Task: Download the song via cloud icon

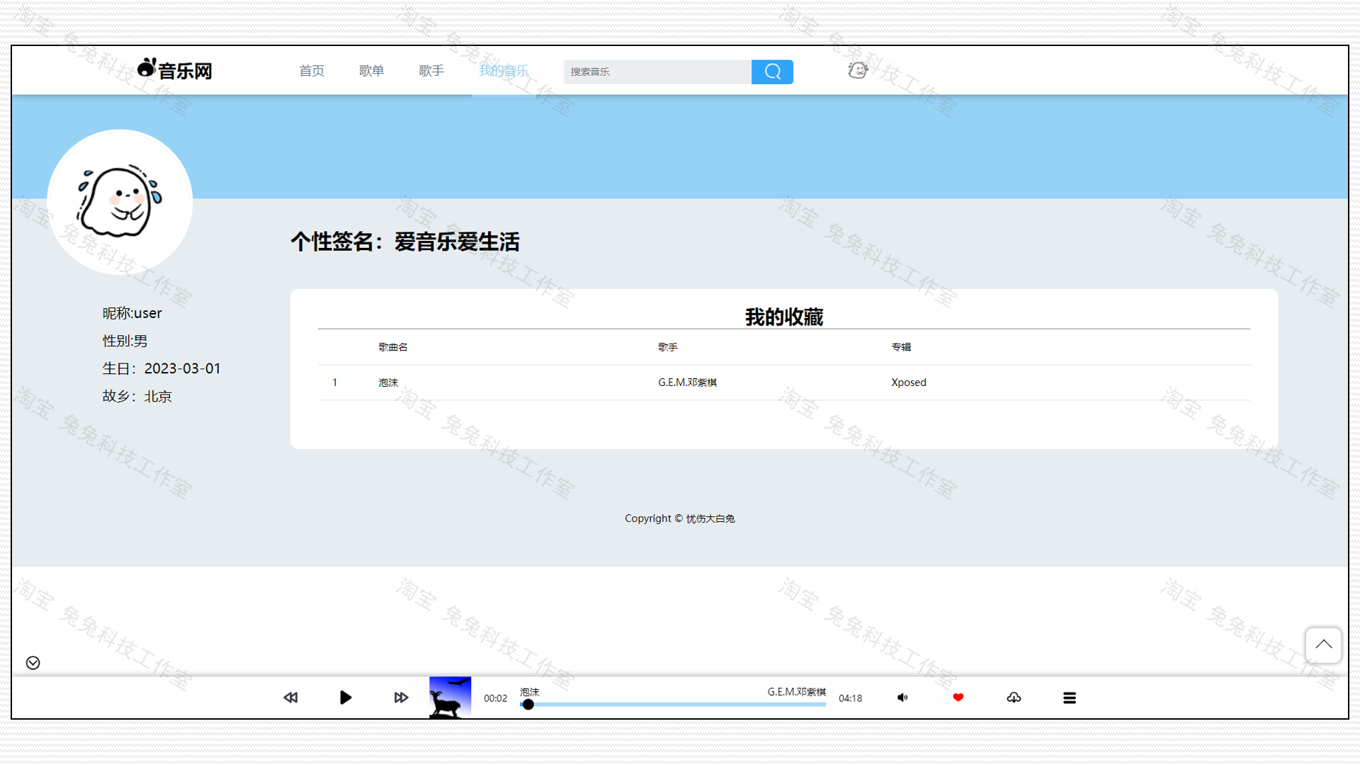Action: 1014,697
